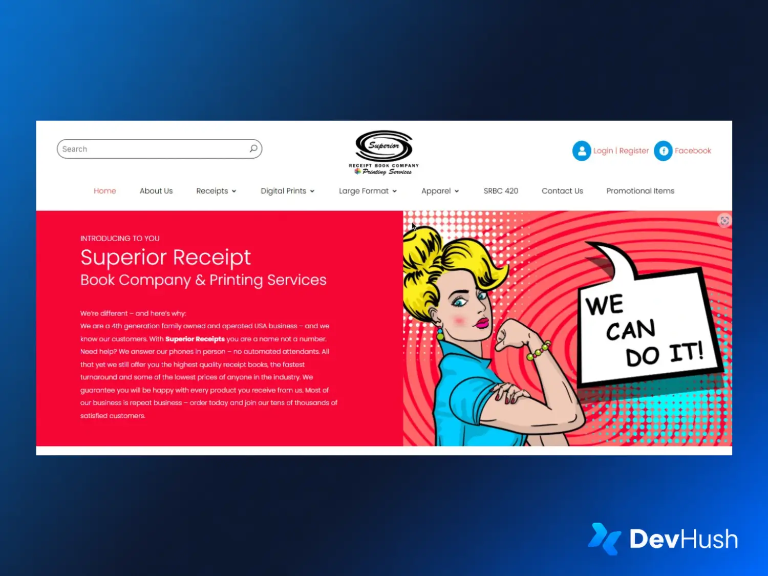Follow the Facebook text link
768x576 pixels.
[x=693, y=151]
